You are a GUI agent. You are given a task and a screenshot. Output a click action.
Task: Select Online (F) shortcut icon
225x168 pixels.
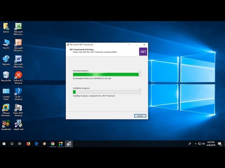point(18,78)
